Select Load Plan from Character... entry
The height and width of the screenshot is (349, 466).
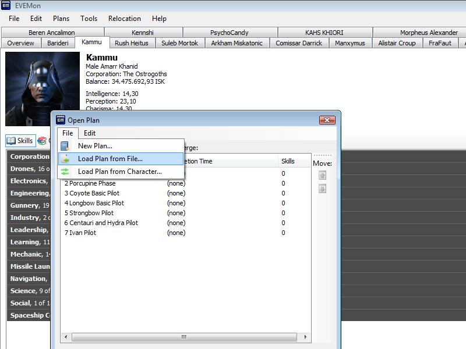point(121,172)
